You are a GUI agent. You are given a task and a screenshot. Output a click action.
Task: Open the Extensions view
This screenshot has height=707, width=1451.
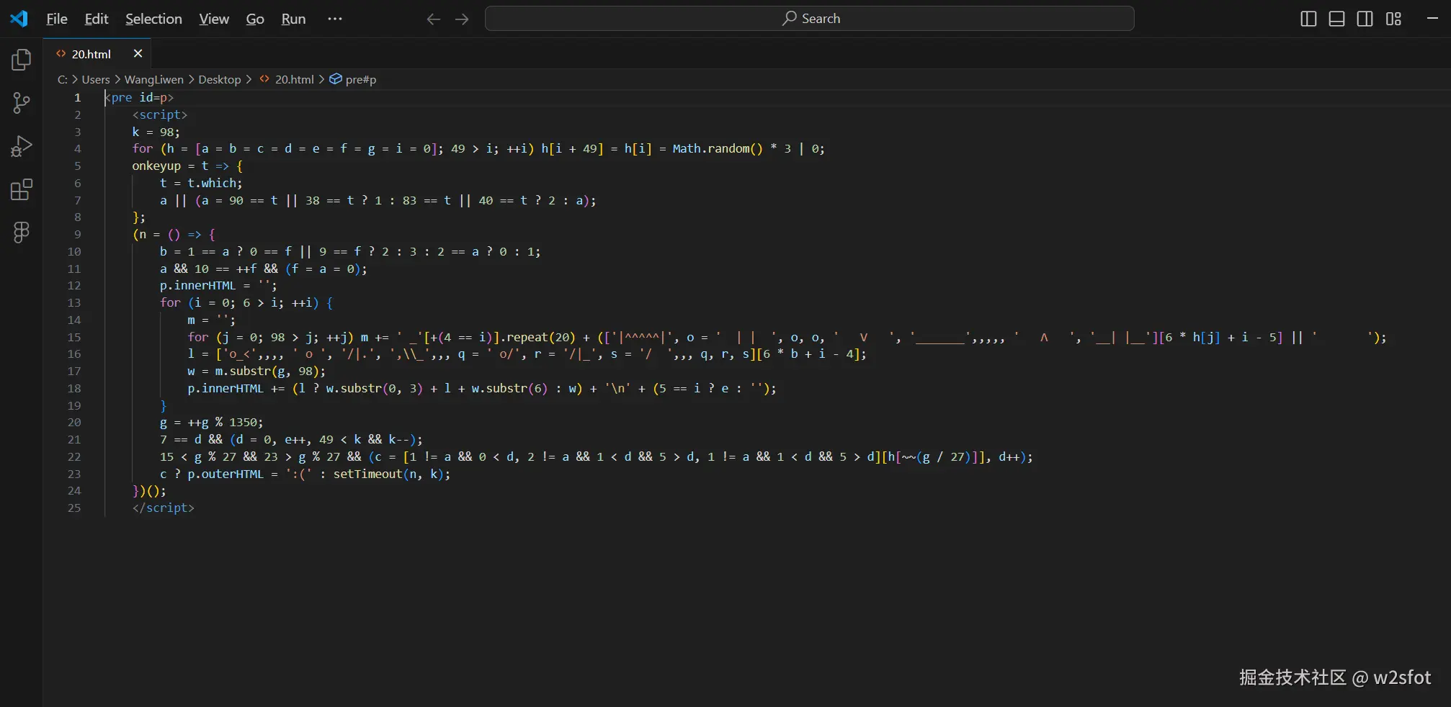click(22, 189)
